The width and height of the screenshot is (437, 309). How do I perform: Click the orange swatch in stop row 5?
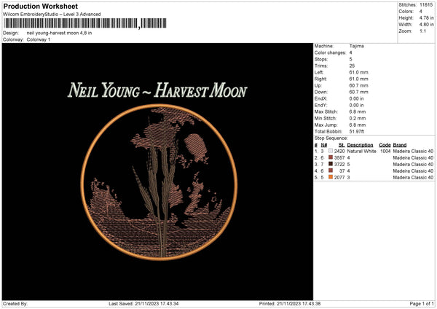tap(331, 177)
